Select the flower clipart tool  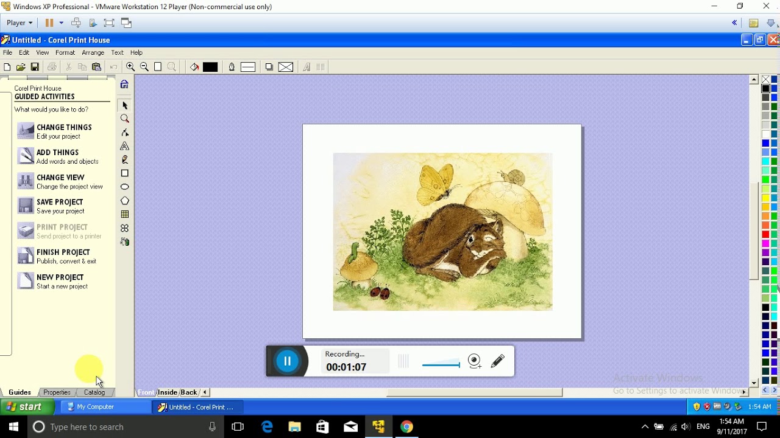(125, 228)
